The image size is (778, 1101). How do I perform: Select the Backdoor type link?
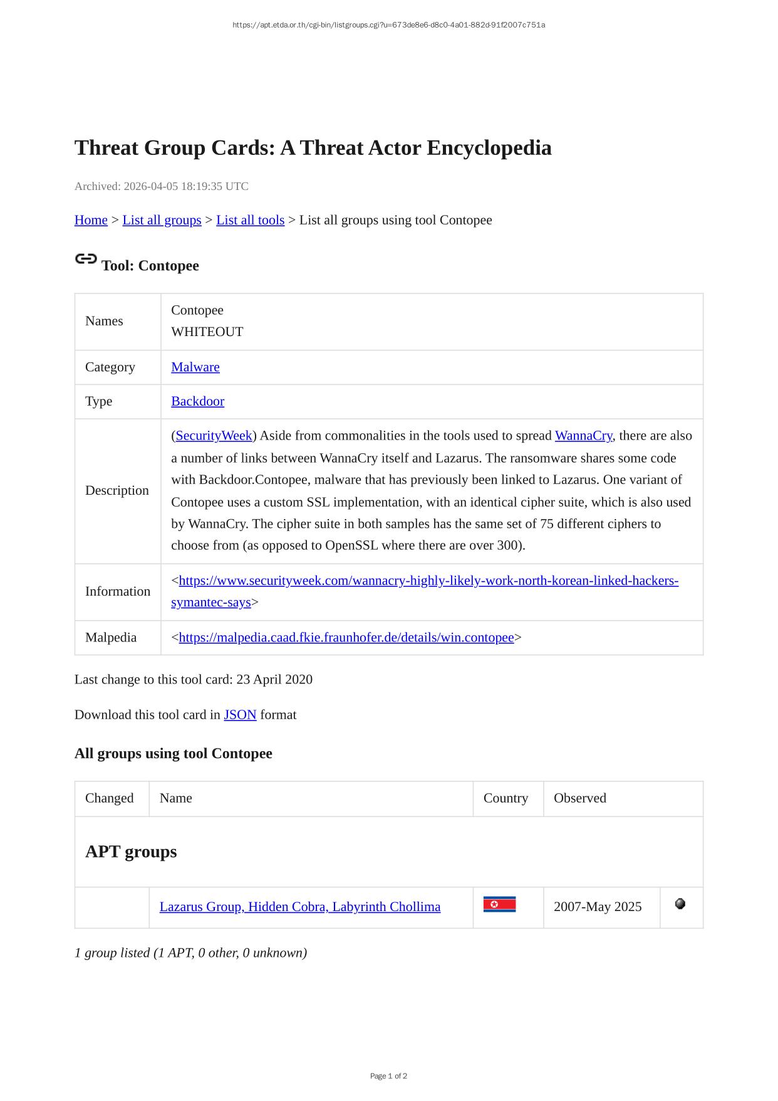197,401
